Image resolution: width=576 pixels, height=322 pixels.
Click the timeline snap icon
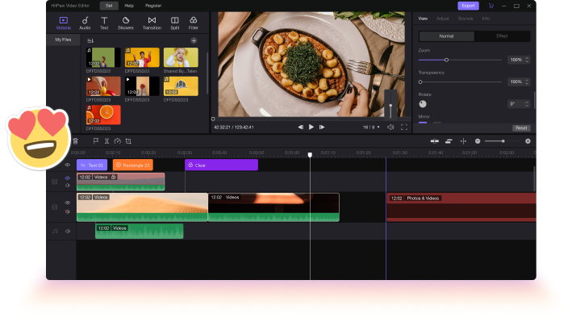[435, 141]
